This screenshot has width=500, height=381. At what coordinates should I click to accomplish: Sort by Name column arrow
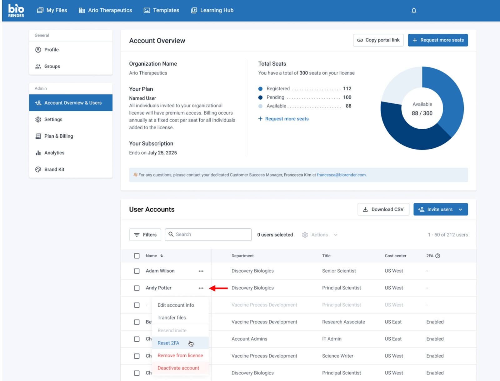(162, 256)
